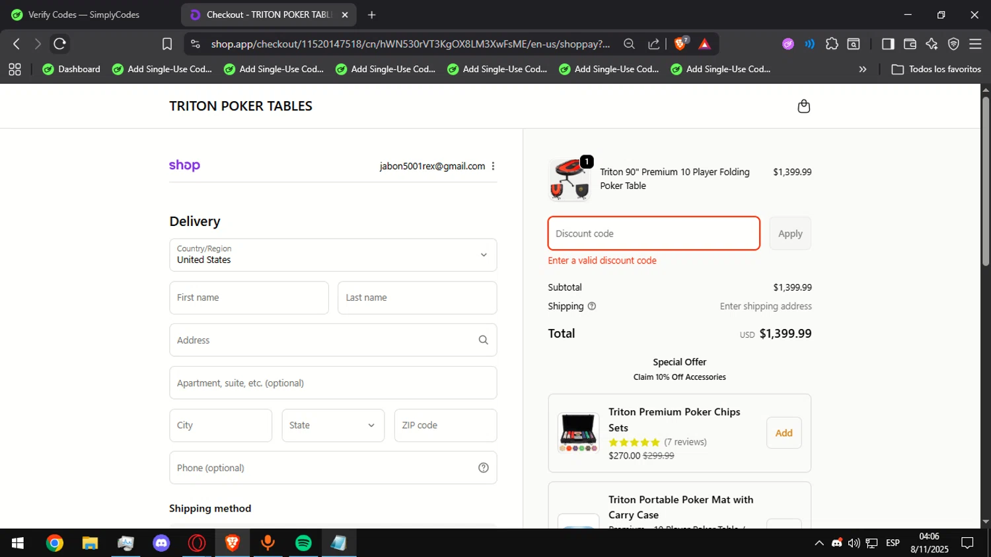This screenshot has width=991, height=557.
Task: Click the ZIP code field
Action: point(446,426)
